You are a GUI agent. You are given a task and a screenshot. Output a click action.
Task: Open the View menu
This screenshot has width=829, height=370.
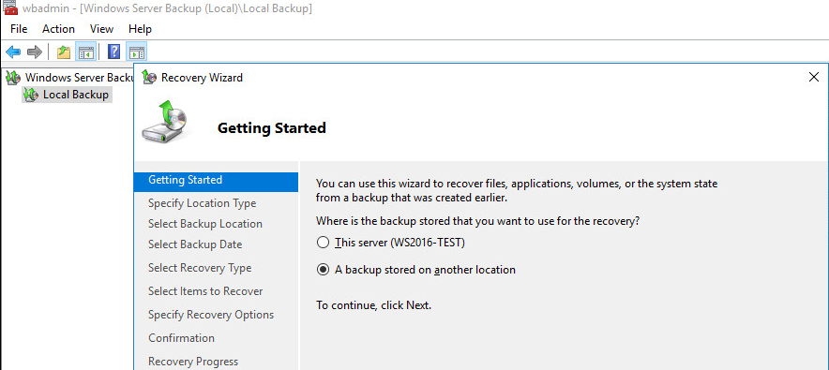coord(101,29)
